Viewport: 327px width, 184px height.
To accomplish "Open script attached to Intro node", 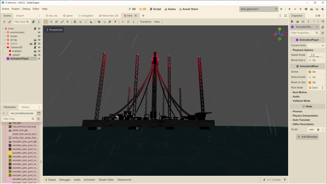I will pos(35,29).
